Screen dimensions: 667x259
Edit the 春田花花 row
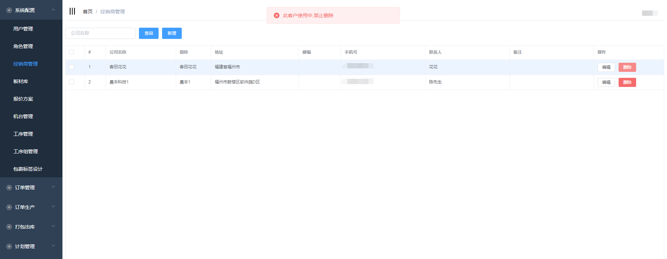point(606,67)
